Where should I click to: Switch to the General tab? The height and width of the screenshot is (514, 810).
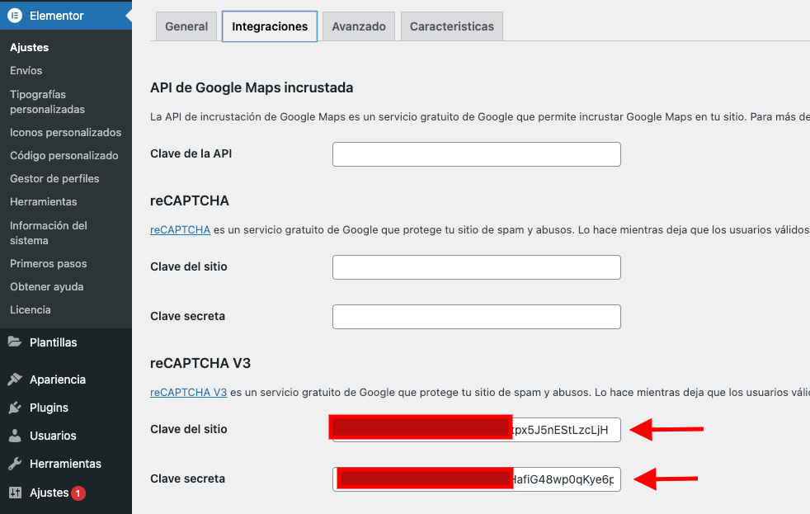tap(186, 26)
